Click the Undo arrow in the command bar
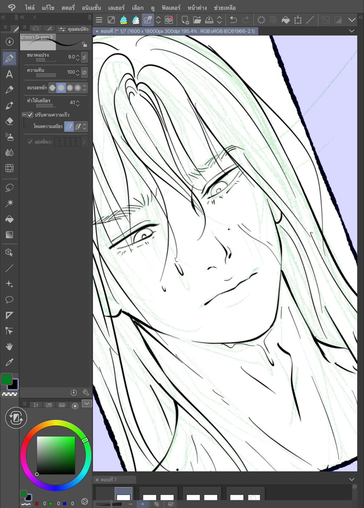The image size is (364, 508). click(x=233, y=20)
